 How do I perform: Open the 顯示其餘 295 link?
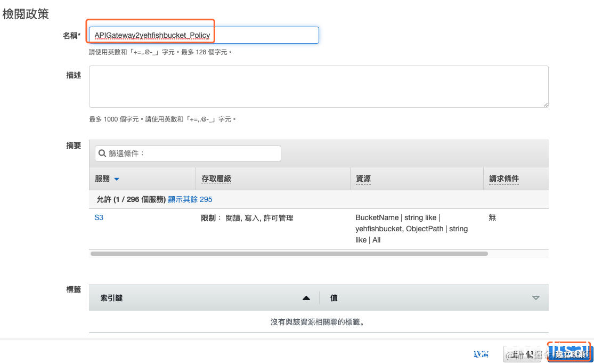[x=190, y=199]
